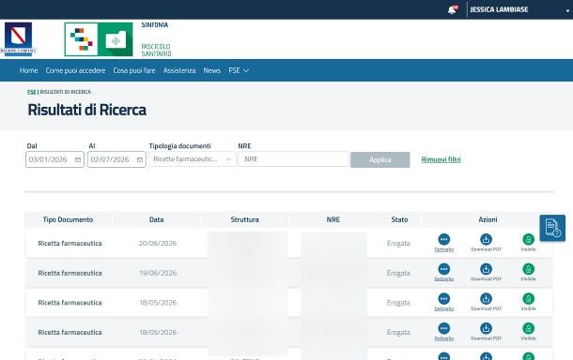This screenshot has height=360, width=573.
Task: Download PDF for the 20/06/2026 prescription
Action: point(486,243)
